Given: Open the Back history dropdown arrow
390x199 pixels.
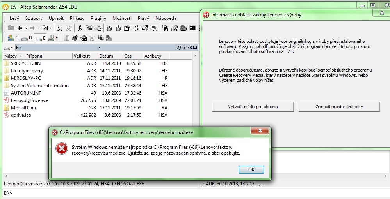Looking at the screenshot, I should 26,28.
